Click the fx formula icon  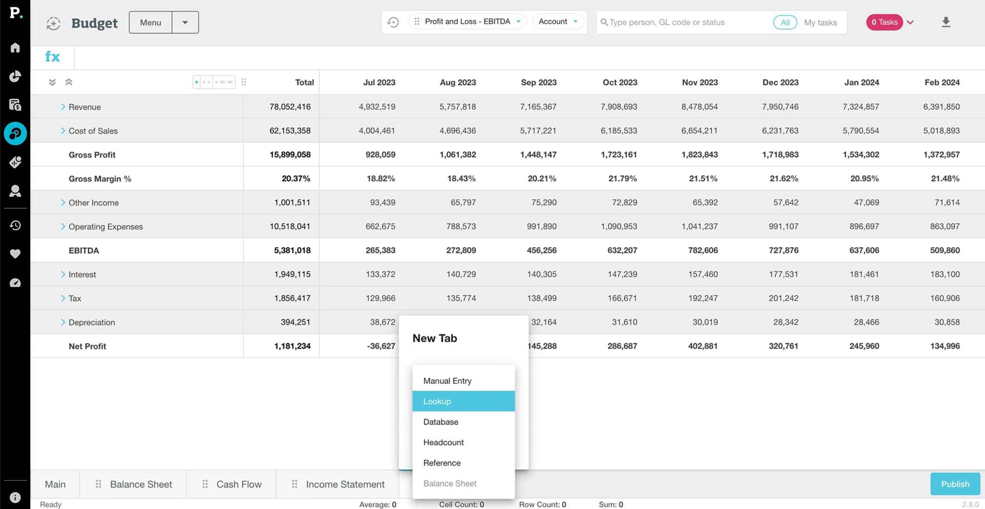pos(52,57)
